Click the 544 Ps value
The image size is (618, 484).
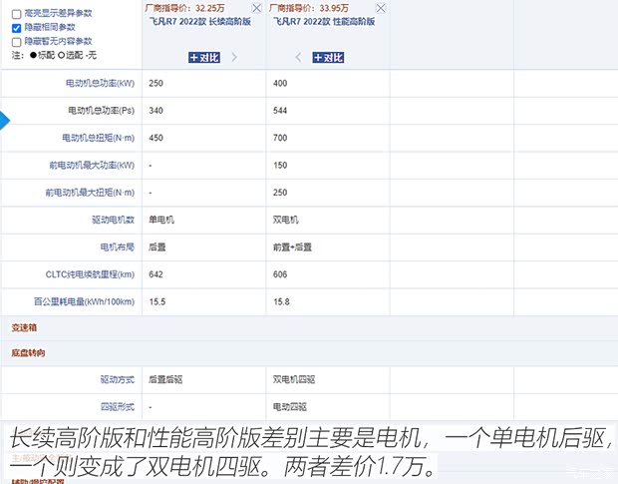(x=280, y=111)
